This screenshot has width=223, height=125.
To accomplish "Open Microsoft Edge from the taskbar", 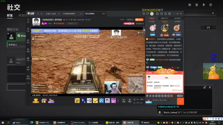I will 31,122.
